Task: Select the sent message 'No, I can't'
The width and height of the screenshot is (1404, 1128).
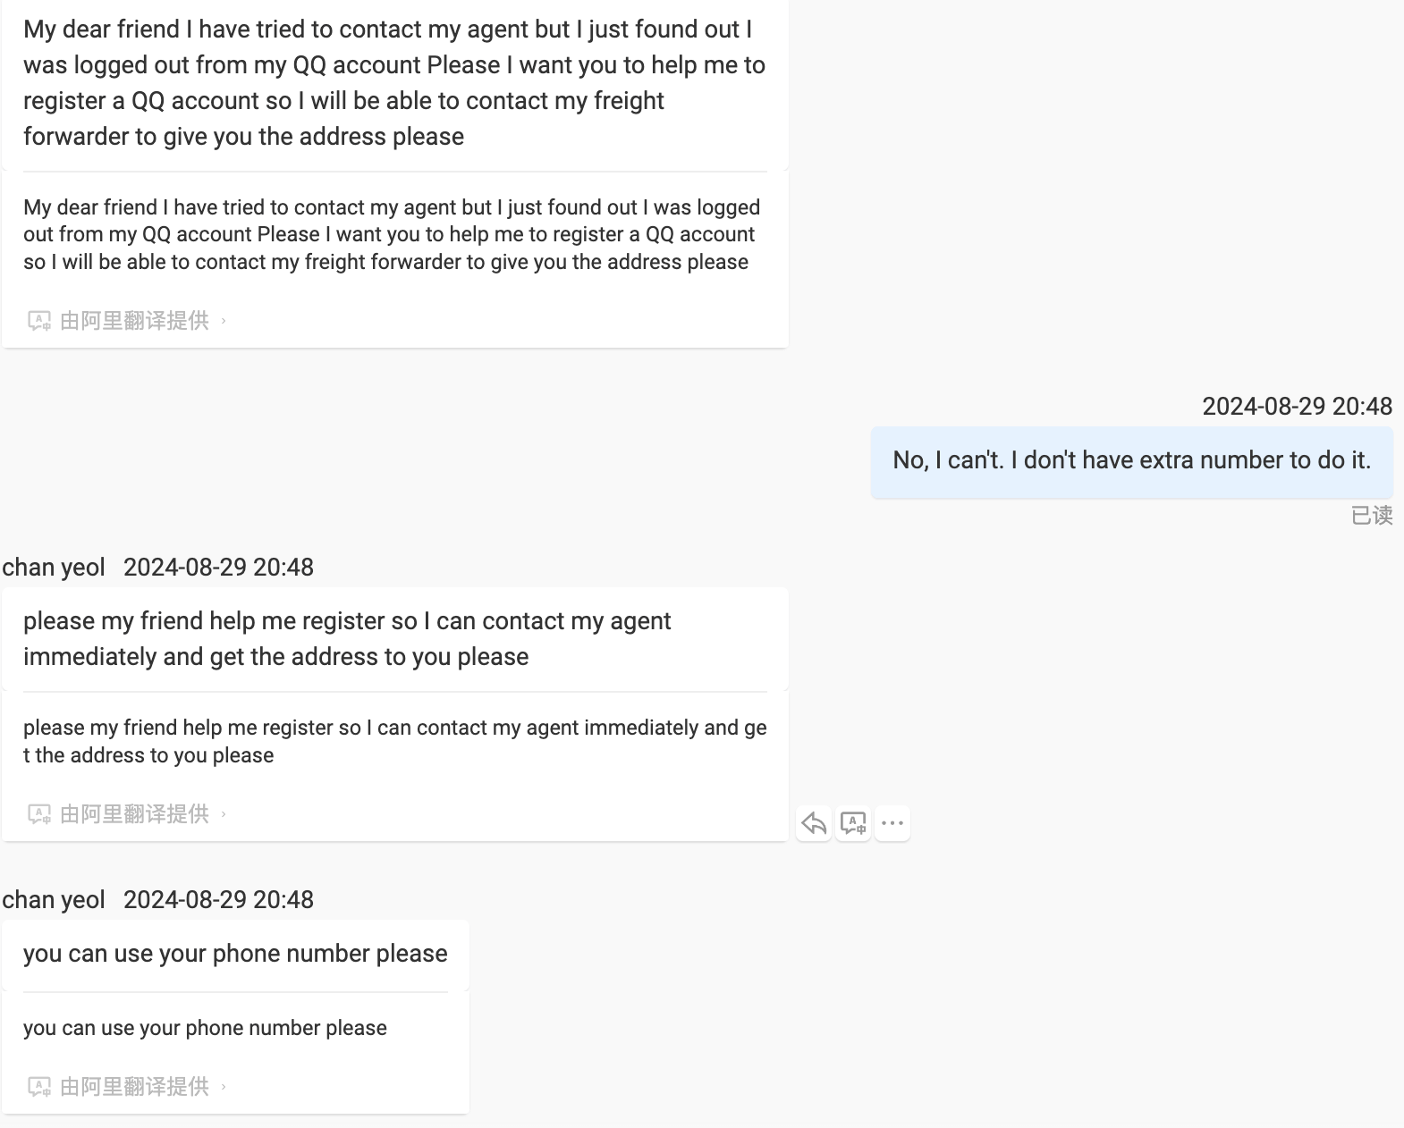Action: (x=1132, y=461)
